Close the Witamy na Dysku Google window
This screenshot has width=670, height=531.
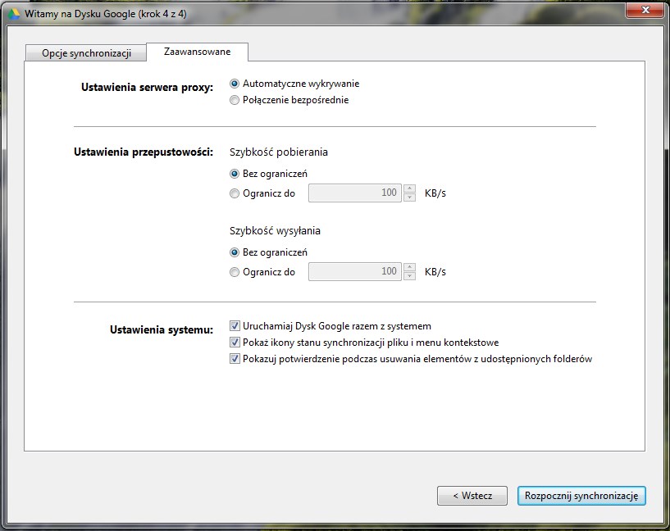pos(645,10)
